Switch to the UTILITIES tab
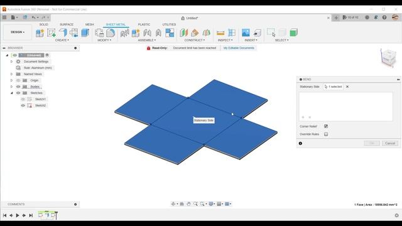 tap(169, 24)
